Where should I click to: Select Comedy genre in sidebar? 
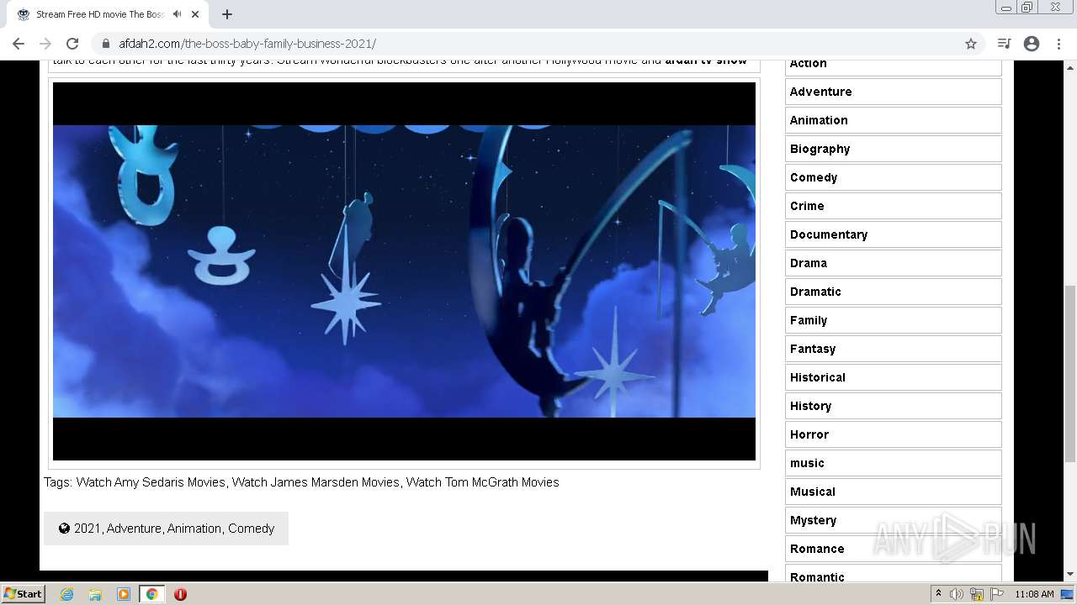(x=894, y=177)
